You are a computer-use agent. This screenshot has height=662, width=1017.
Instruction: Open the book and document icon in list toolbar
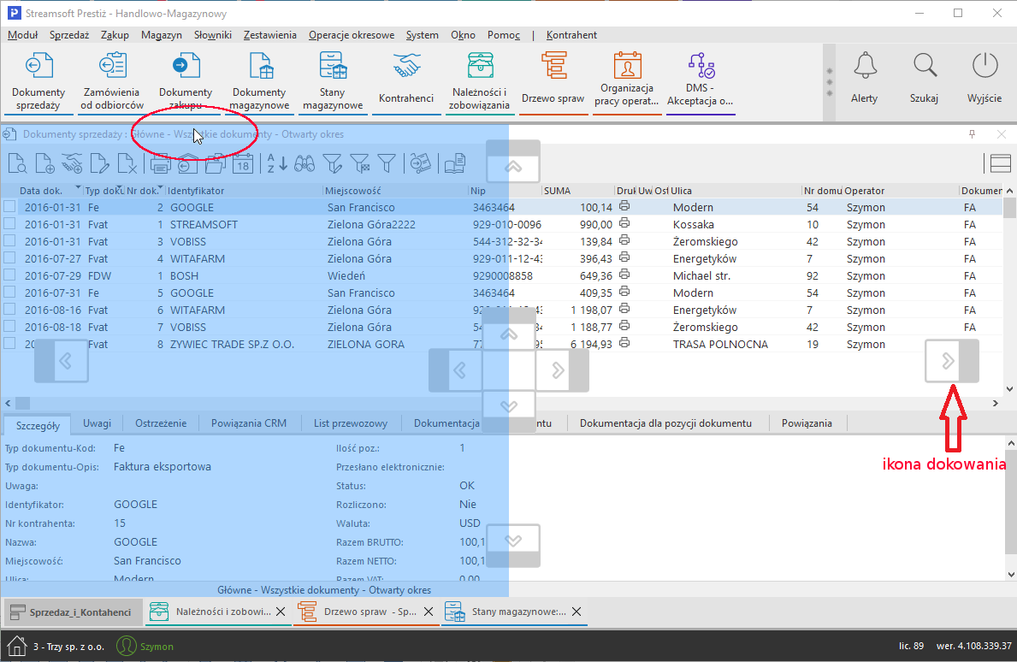click(455, 163)
